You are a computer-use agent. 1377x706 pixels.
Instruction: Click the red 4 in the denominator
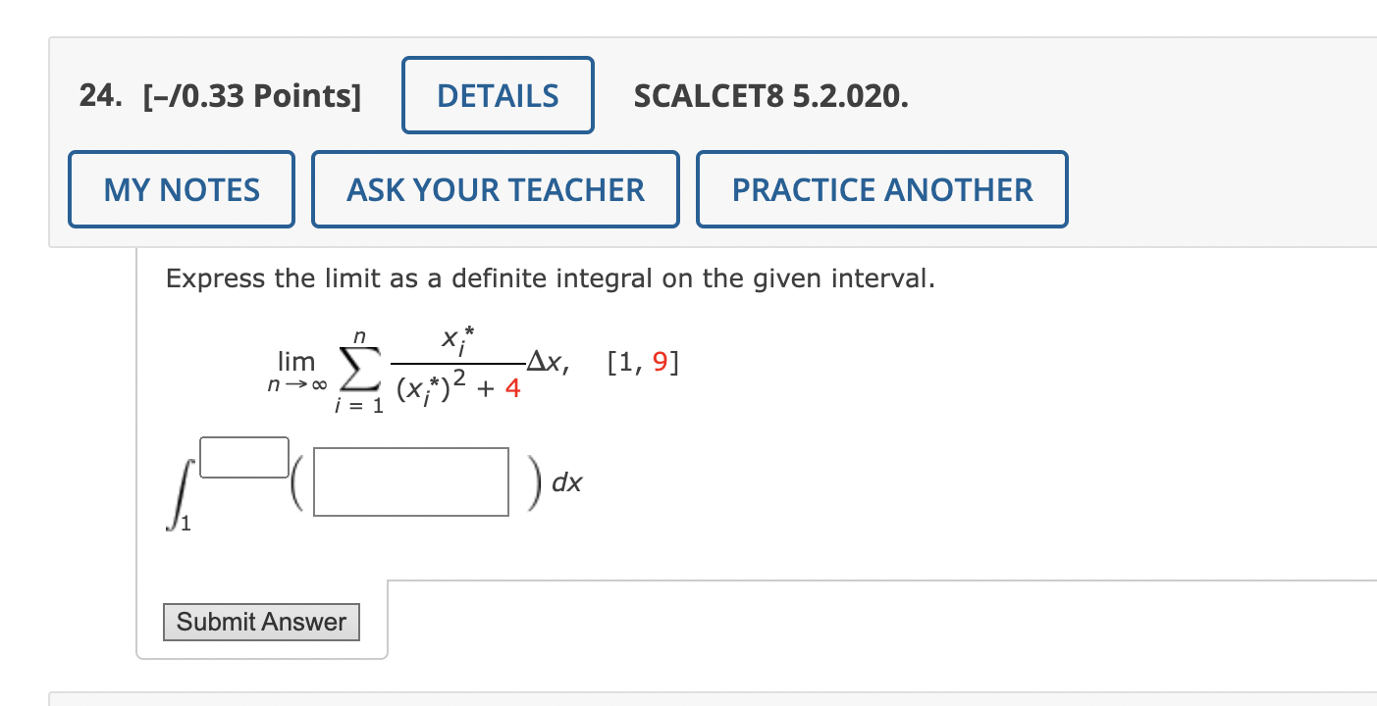point(512,389)
